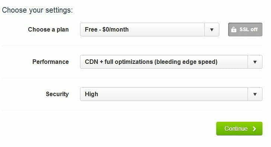Click empty area of the Security select box
The height and width of the screenshot is (147, 271).
tap(173, 94)
